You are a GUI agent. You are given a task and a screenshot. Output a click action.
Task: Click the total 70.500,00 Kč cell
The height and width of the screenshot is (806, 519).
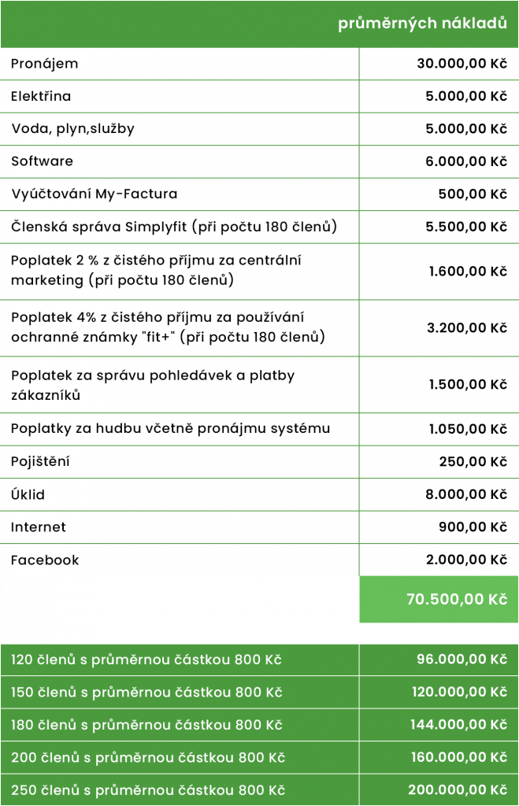click(439, 599)
